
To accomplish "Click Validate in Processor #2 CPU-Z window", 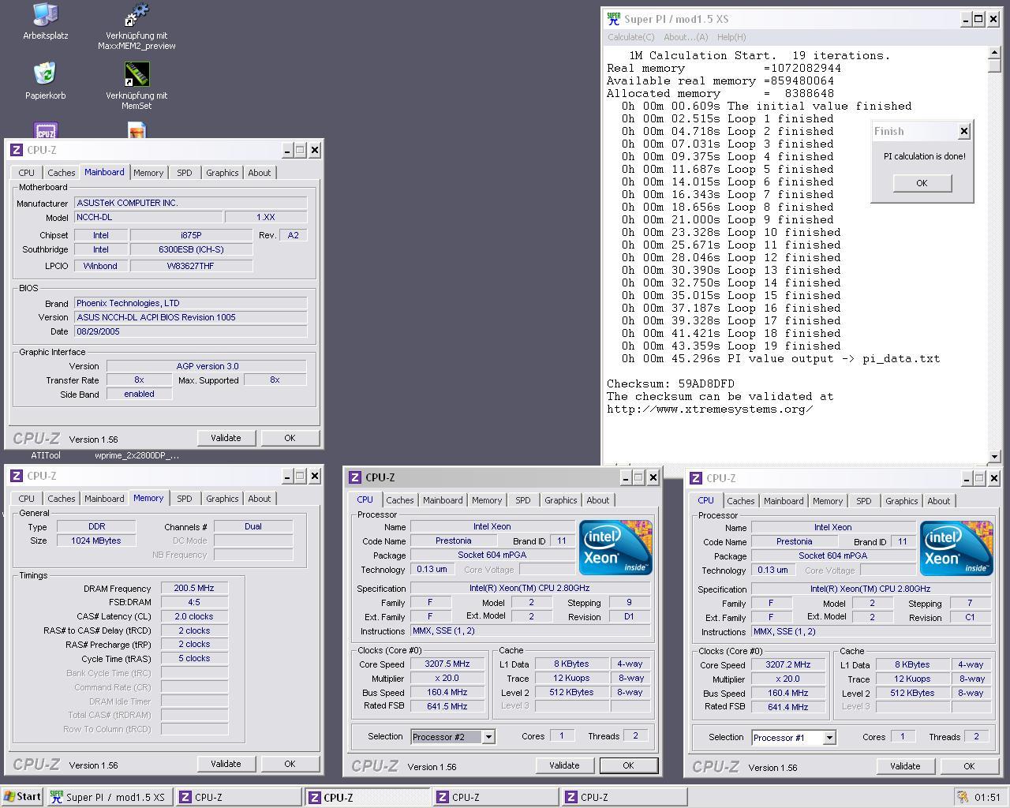I will pyautogui.click(x=564, y=765).
